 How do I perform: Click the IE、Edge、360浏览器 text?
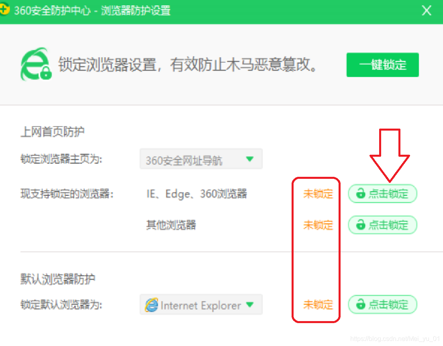(197, 194)
